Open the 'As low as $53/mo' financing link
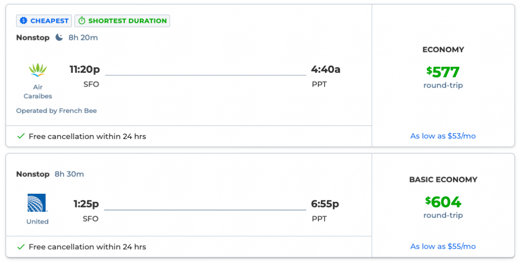This screenshot has width=519, height=262. (x=443, y=136)
